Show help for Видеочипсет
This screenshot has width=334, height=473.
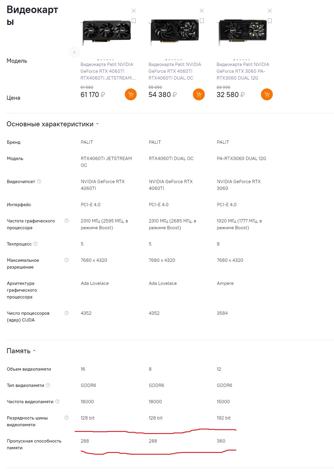click(x=39, y=181)
